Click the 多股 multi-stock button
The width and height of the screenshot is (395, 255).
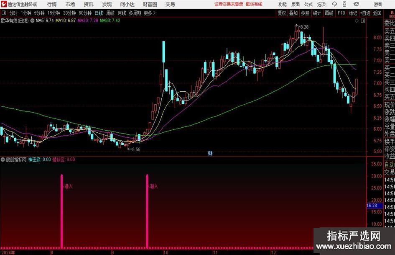305,13
